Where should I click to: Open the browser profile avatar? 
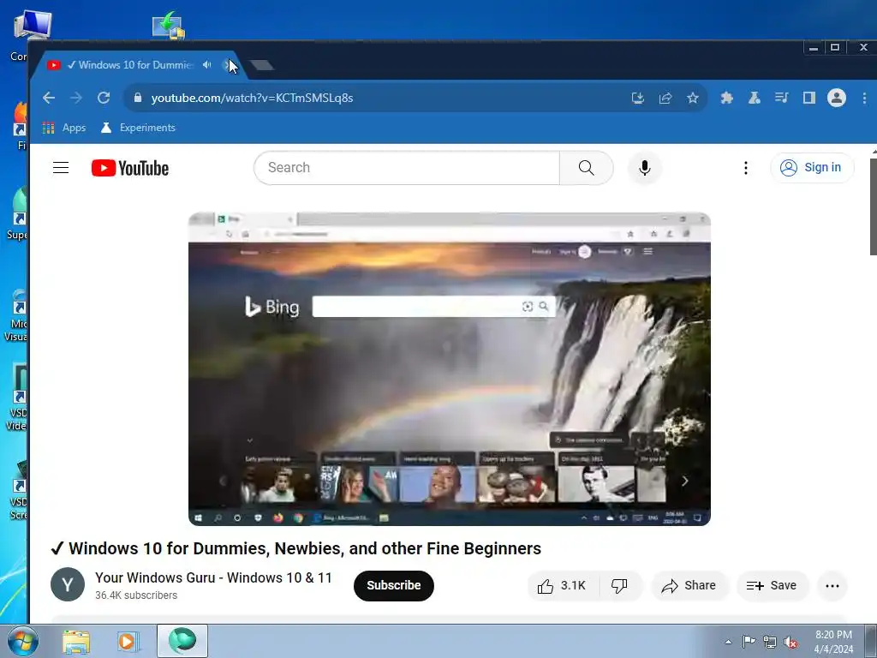point(837,98)
